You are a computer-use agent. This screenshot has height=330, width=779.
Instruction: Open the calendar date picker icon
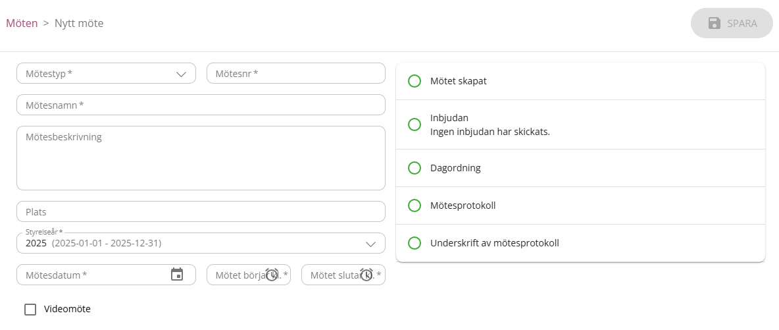tap(177, 275)
